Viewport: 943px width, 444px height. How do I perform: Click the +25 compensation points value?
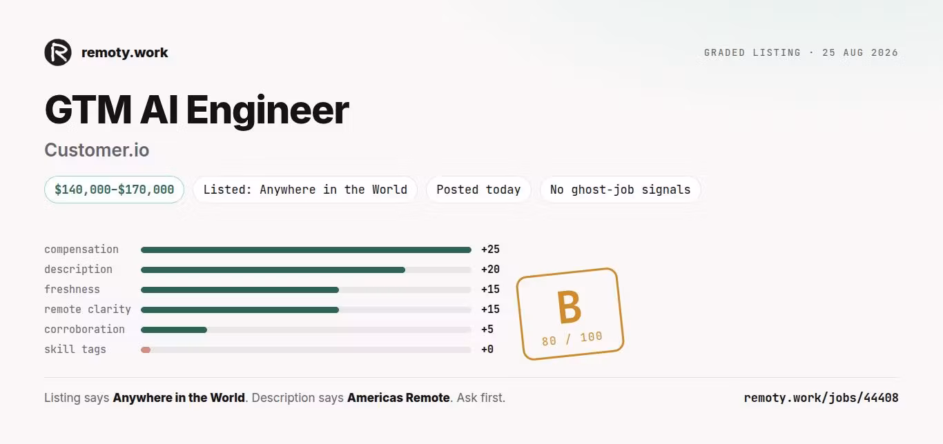pos(490,250)
